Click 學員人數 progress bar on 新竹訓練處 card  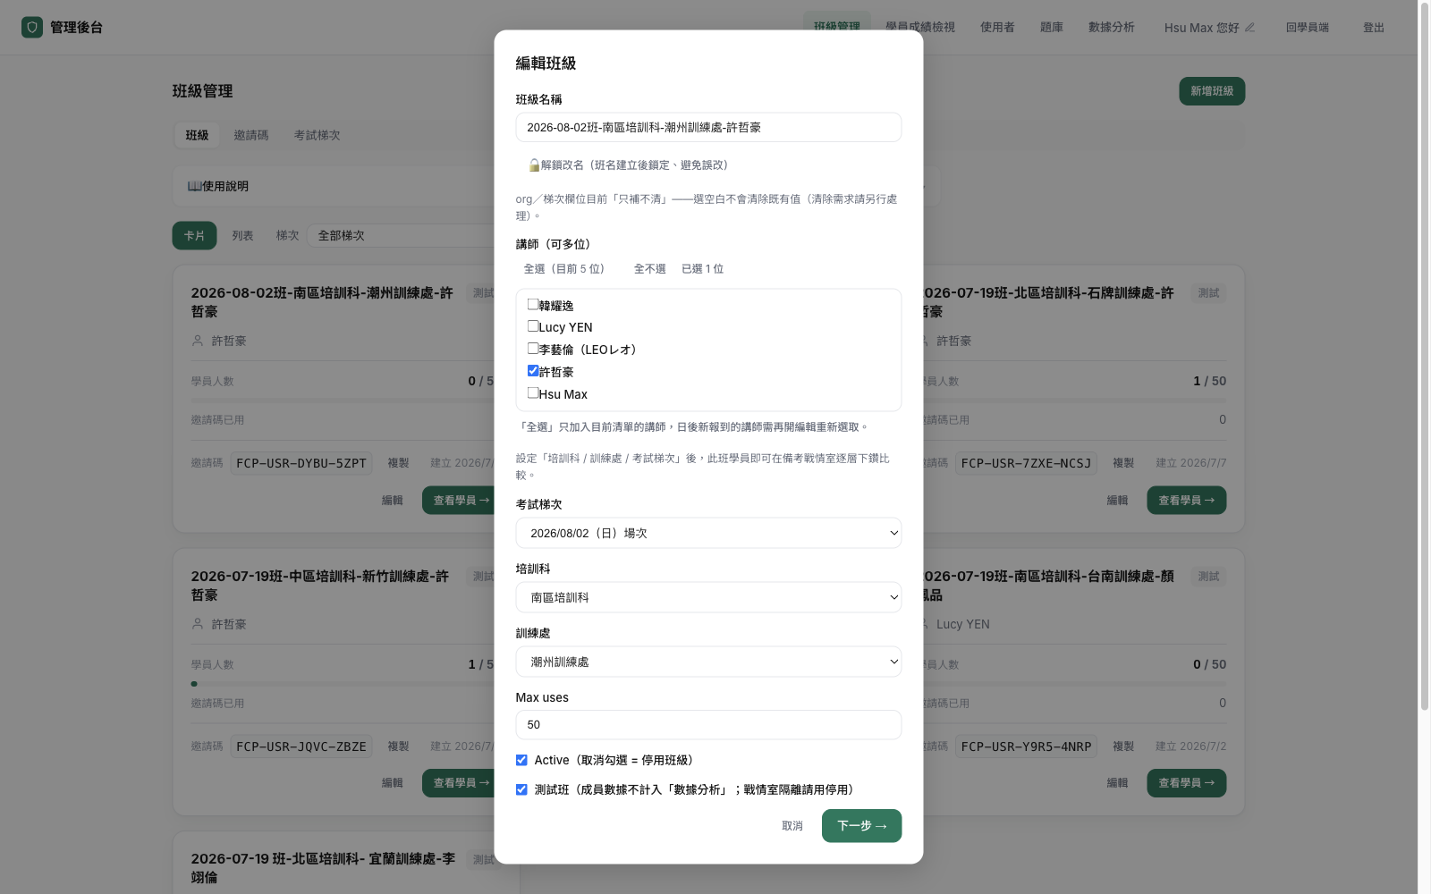(343, 684)
